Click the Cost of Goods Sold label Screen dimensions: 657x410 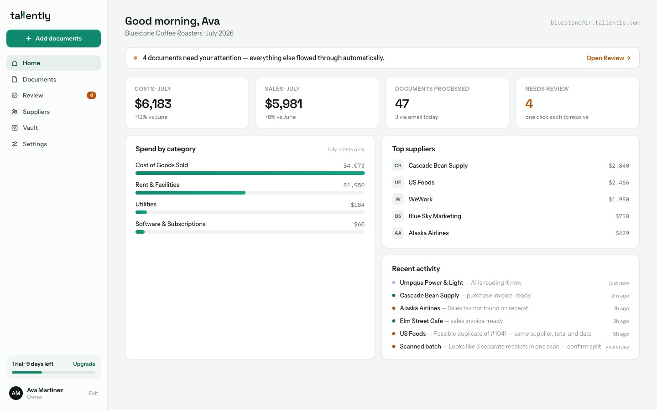(162, 165)
